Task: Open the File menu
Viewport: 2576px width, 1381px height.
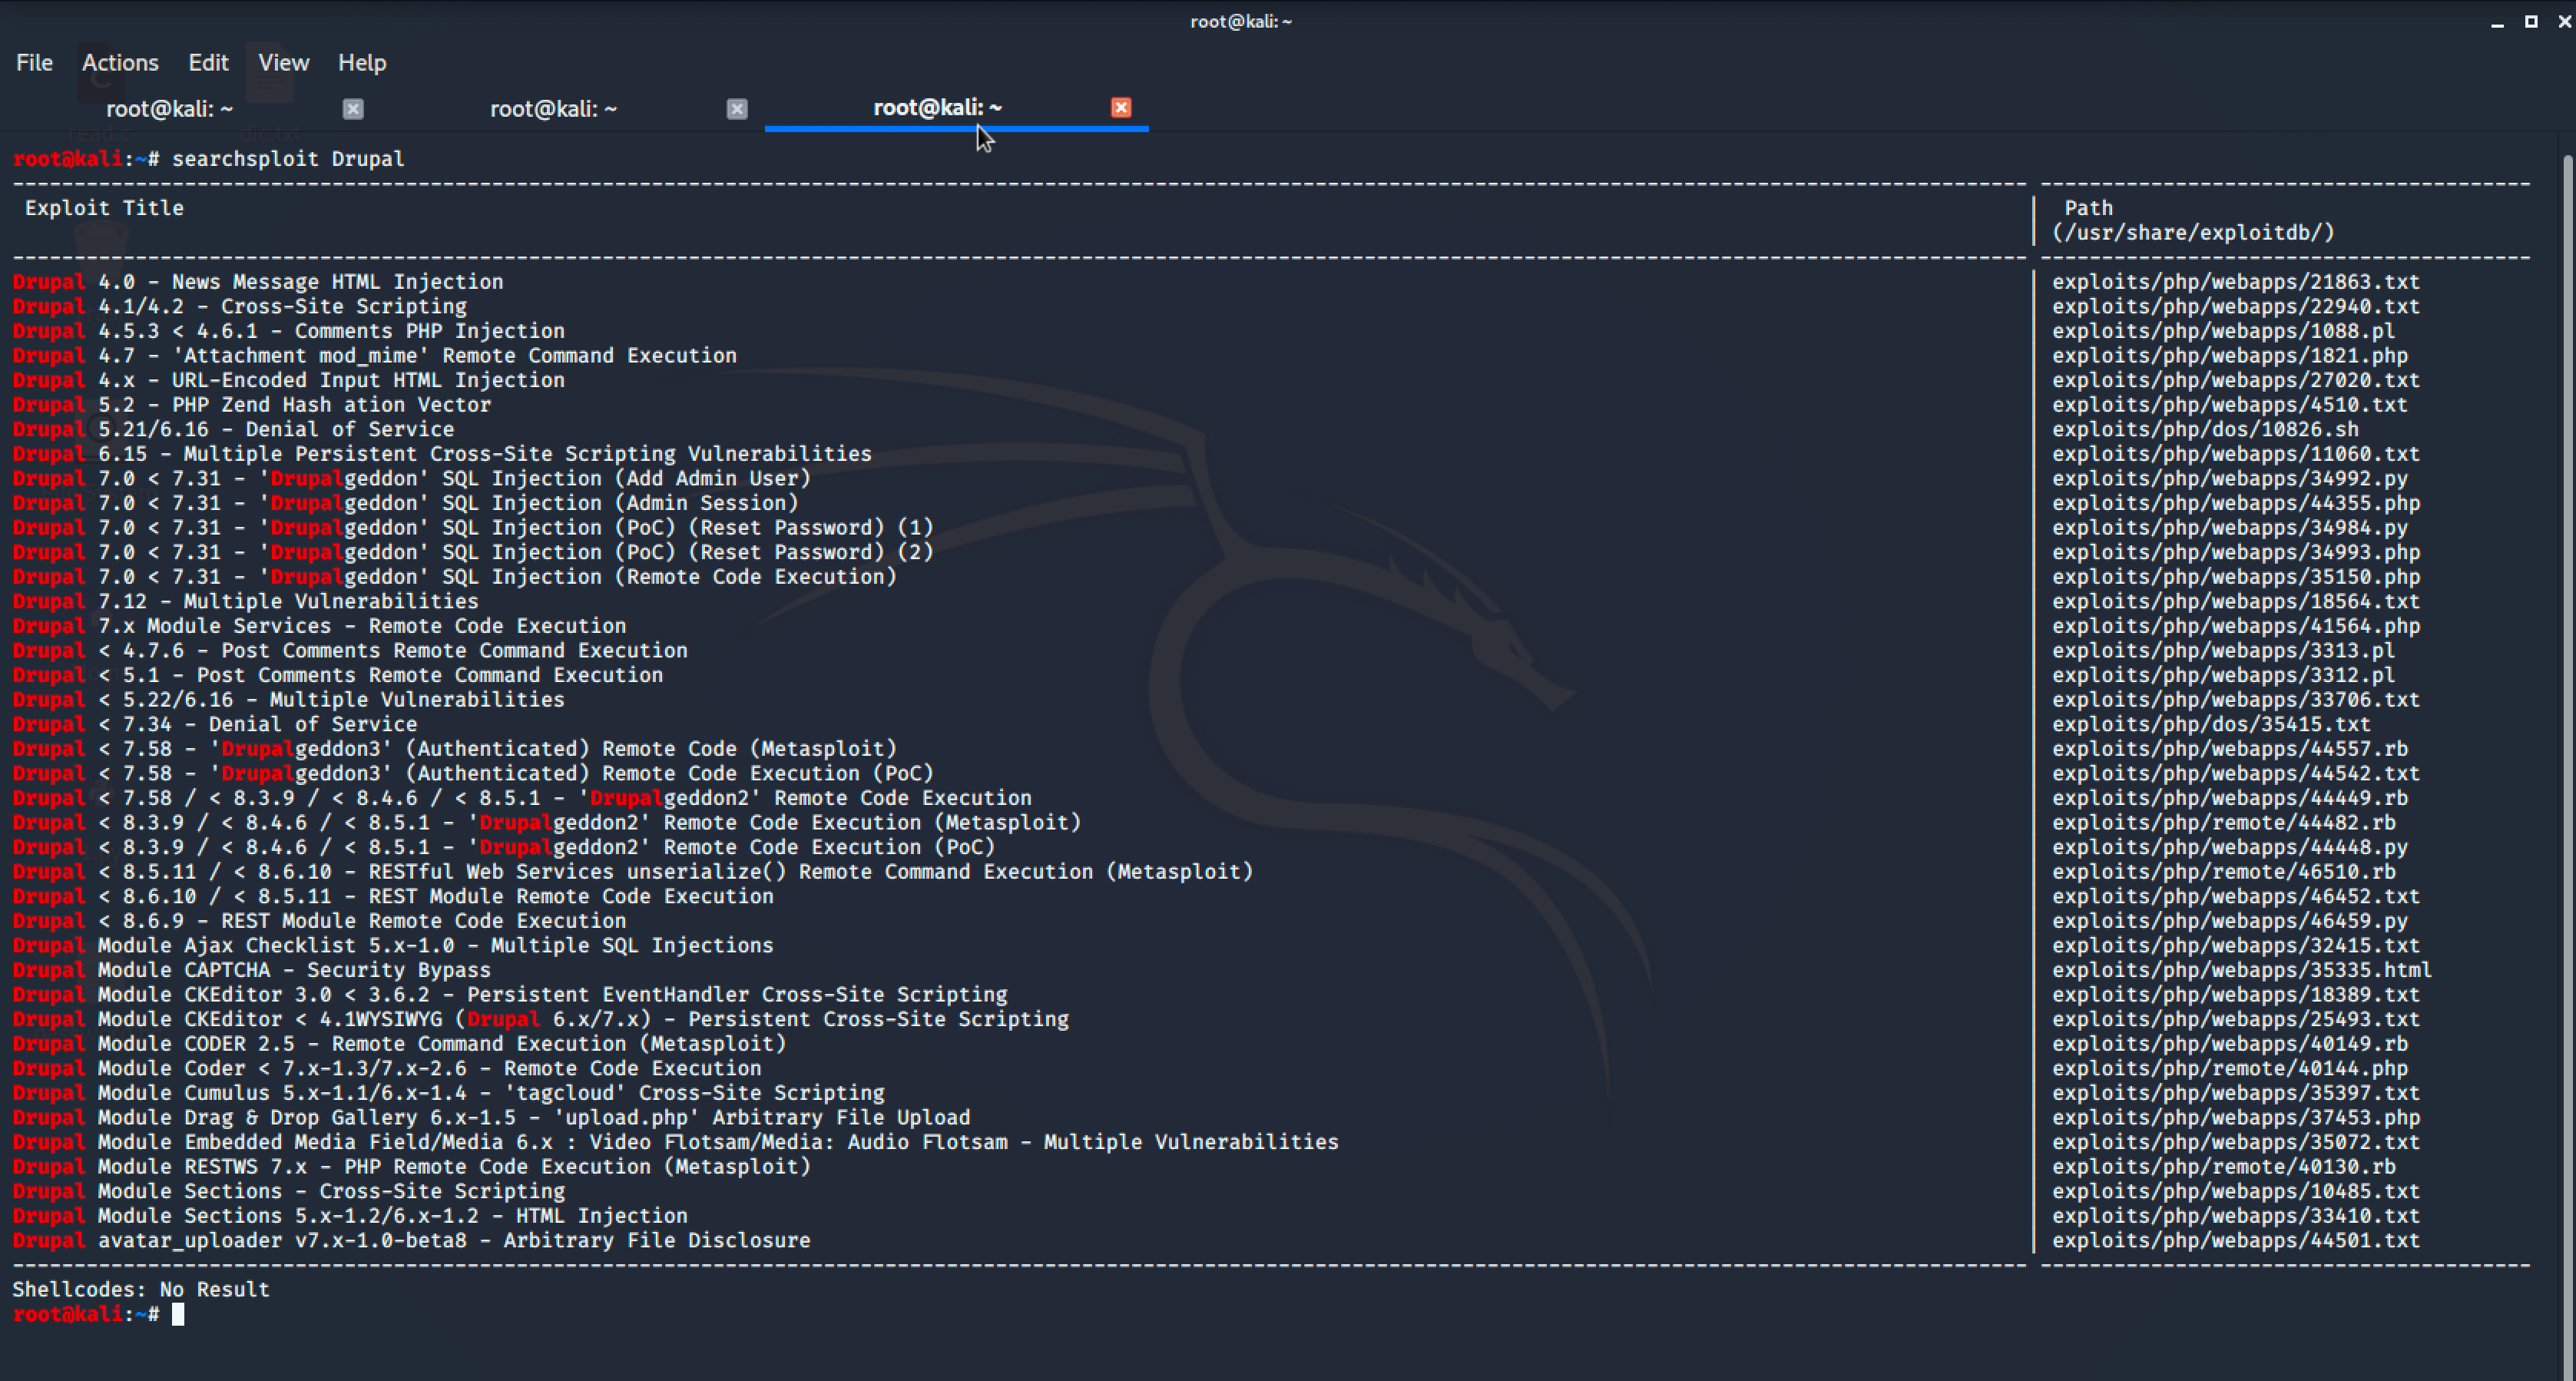Action: click(34, 63)
